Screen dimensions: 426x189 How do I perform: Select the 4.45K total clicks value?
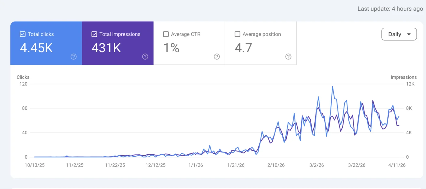tap(36, 48)
